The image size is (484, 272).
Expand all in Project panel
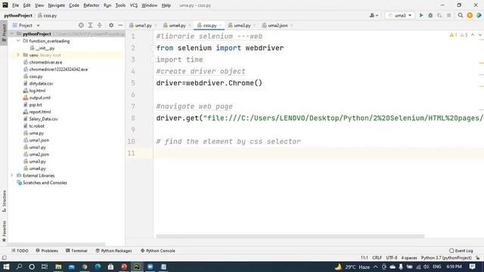click(x=90, y=25)
